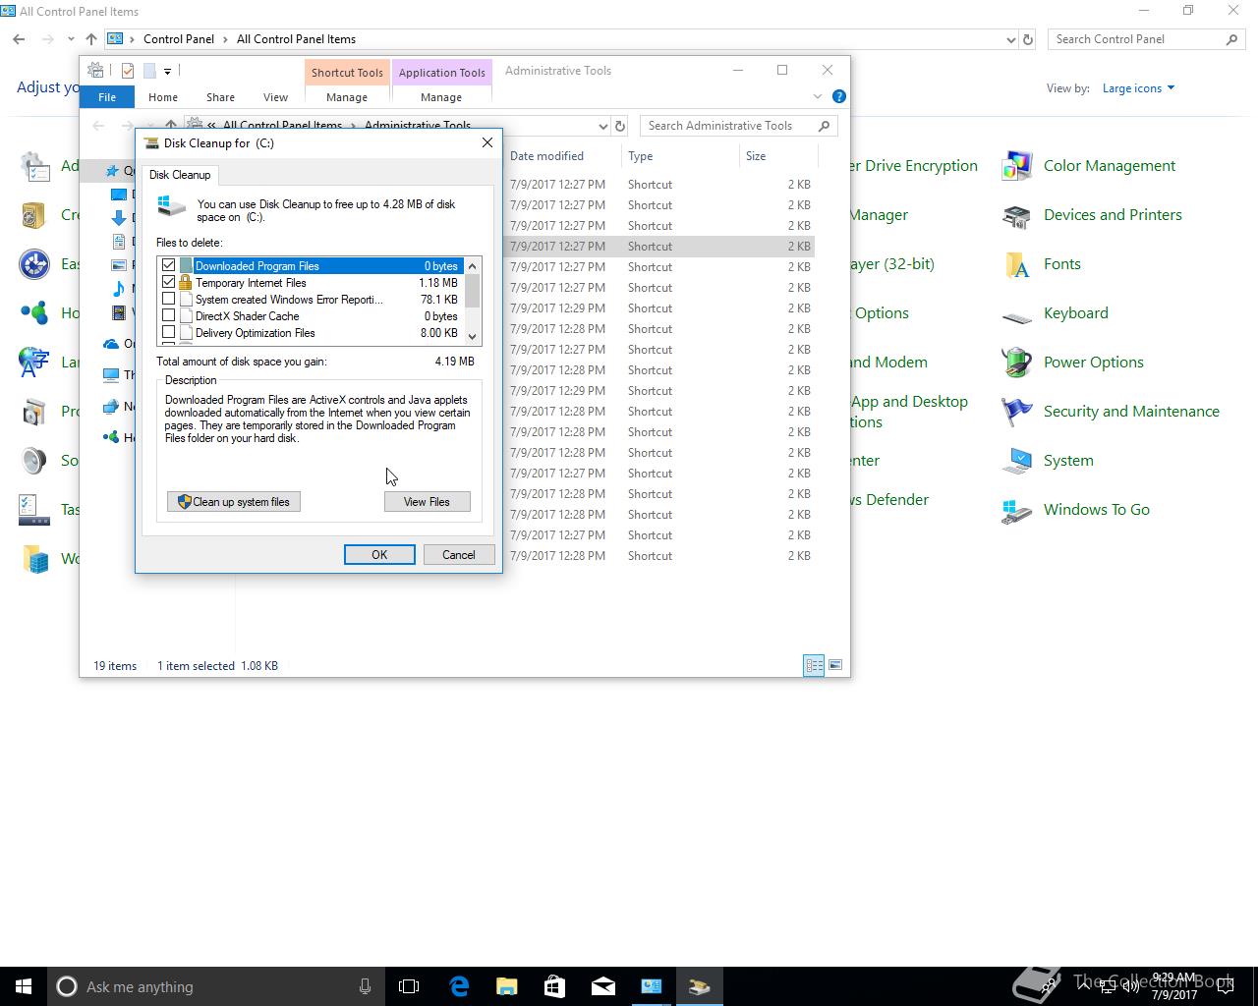
Task: Switch to large thumbnails view in Explorer
Action: coord(835,665)
